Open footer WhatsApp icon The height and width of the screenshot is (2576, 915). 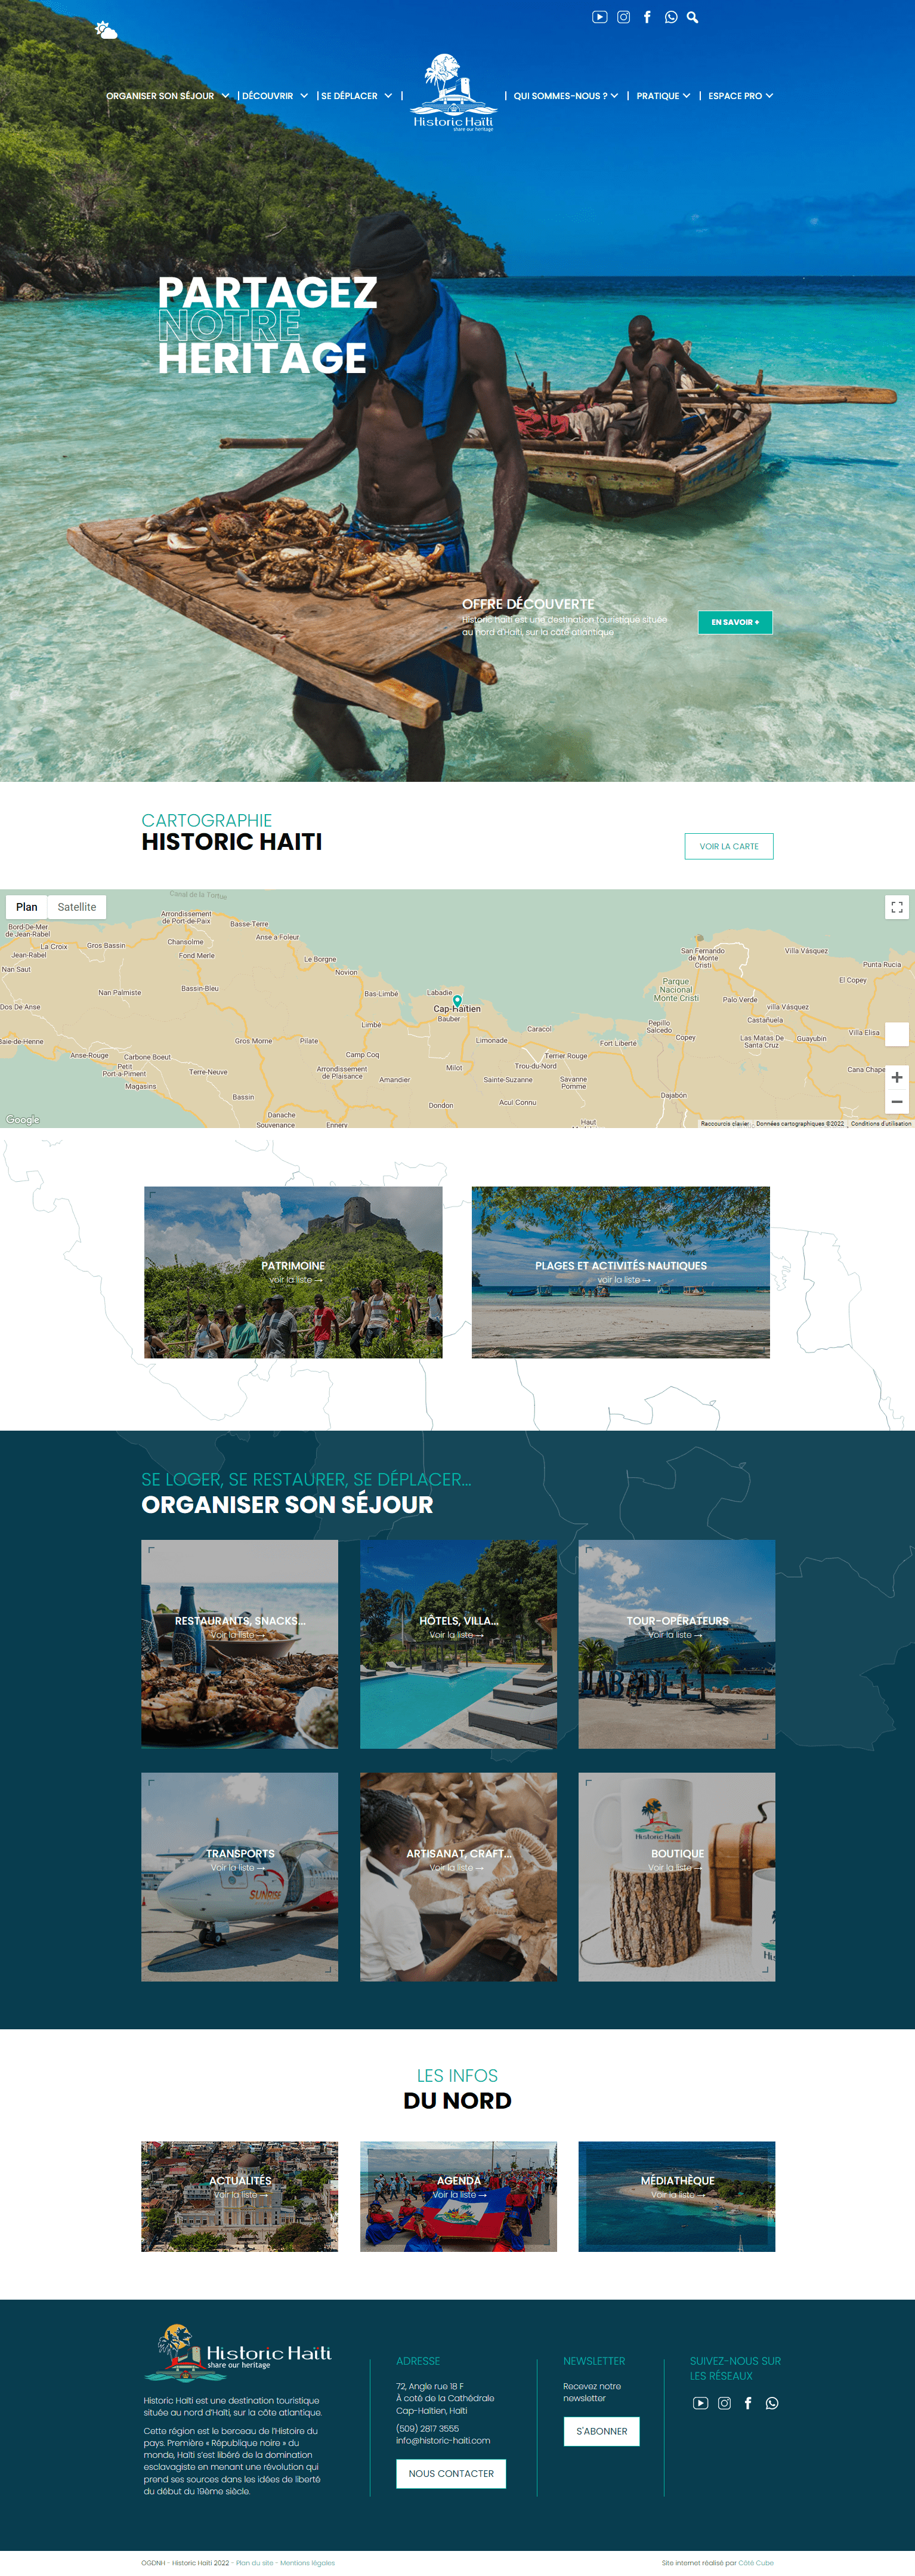click(772, 2403)
